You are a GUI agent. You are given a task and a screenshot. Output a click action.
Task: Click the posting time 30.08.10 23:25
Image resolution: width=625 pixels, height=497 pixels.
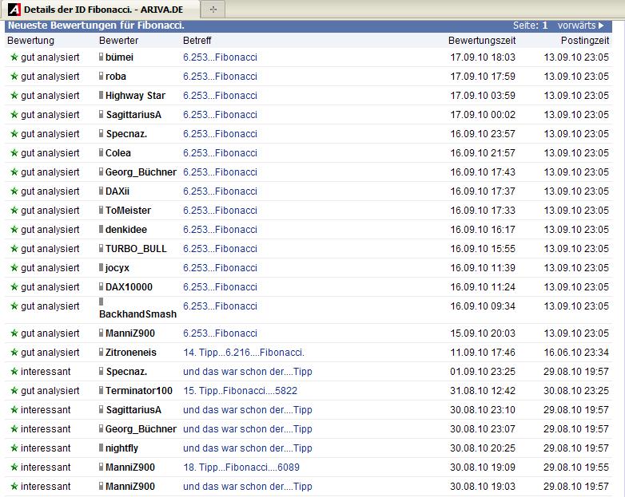pyautogui.click(x=576, y=390)
